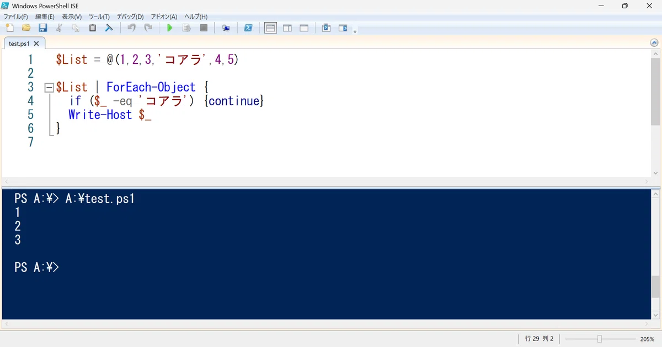Screen dimensions: 662x347
Task: Click the New script icon
Action: (x=9, y=28)
